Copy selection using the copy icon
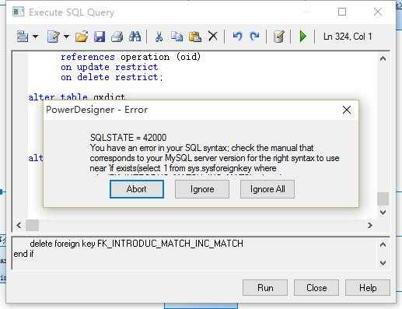Viewport: 402px width, 309px height. click(x=177, y=37)
